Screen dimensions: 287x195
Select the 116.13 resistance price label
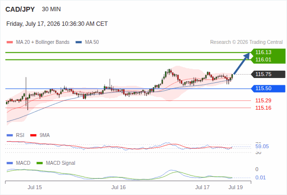click(263, 52)
